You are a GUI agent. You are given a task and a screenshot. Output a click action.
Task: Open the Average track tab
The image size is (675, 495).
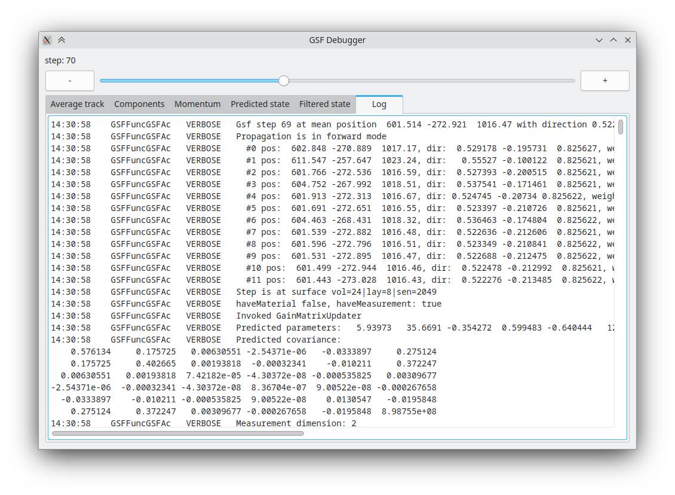(x=77, y=104)
